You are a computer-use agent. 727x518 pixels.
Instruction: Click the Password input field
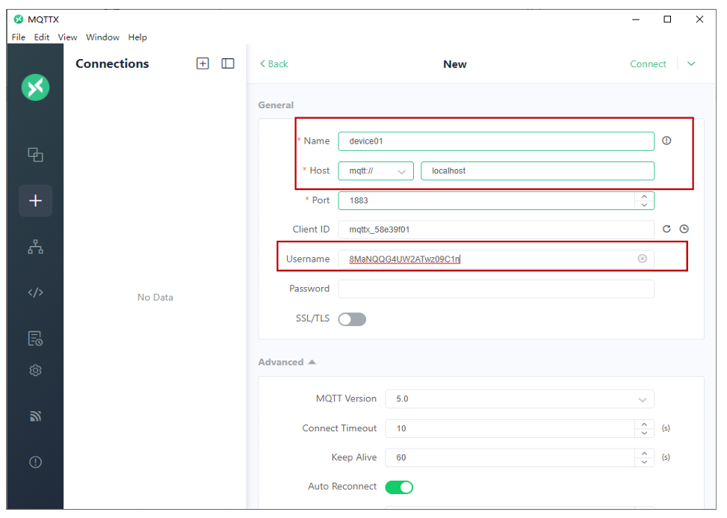tap(496, 289)
